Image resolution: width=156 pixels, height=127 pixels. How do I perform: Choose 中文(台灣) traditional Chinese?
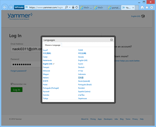pos(82,53)
